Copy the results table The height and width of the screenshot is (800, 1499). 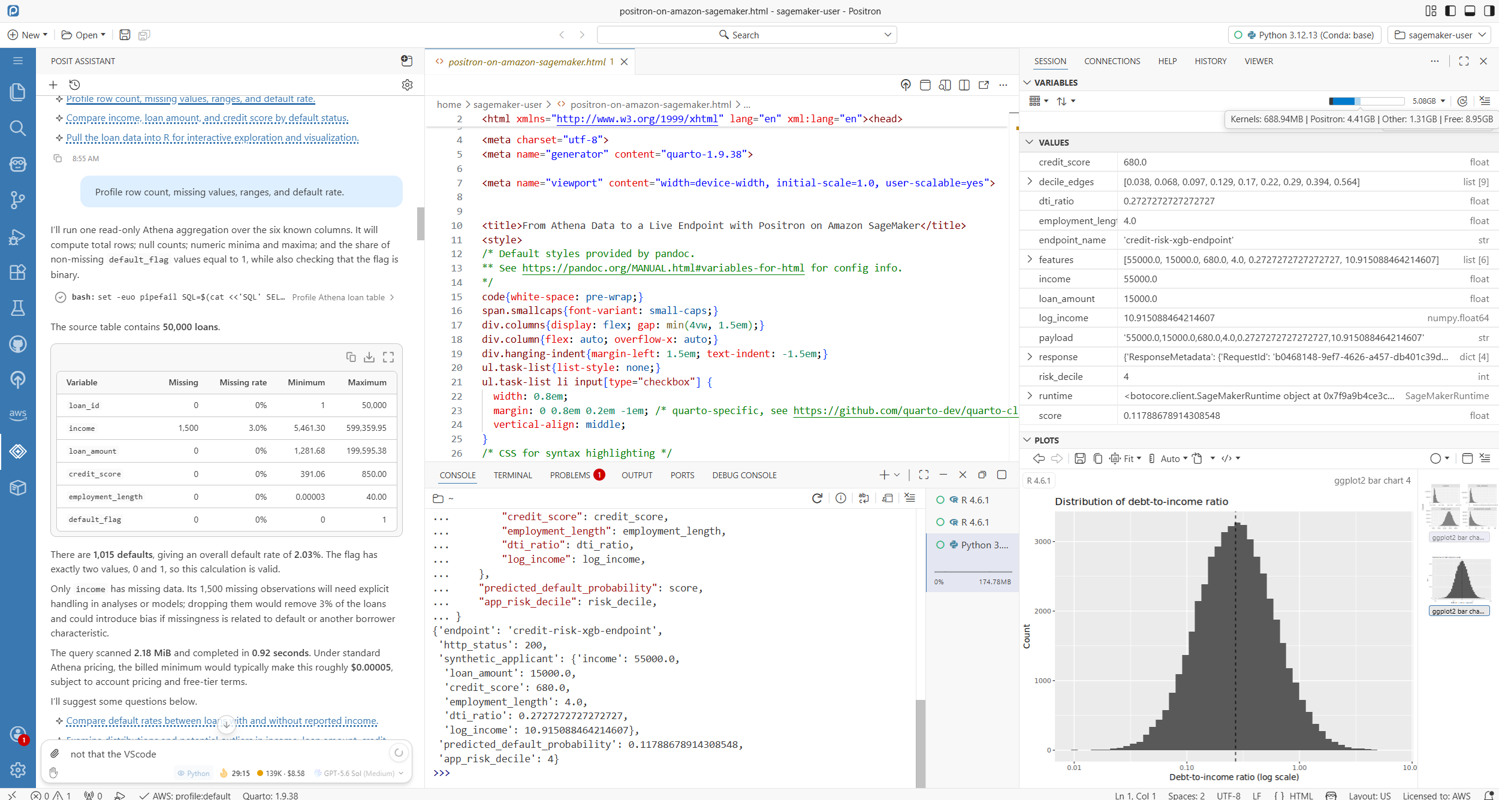[351, 357]
